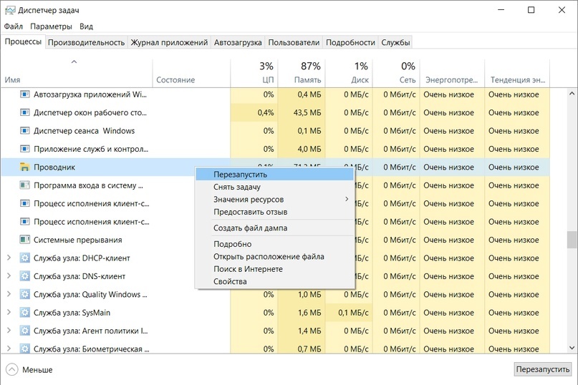The height and width of the screenshot is (385, 578).
Task: Choose Подробно in context menu
Action: point(274,244)
